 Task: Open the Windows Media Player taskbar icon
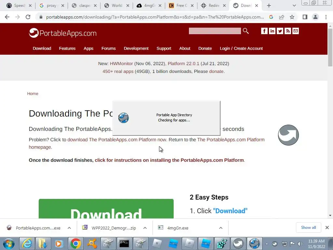pyautogui.click(x=59, y=243)
